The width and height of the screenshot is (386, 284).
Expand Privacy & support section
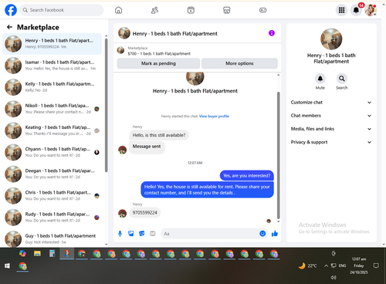[331, 142]
